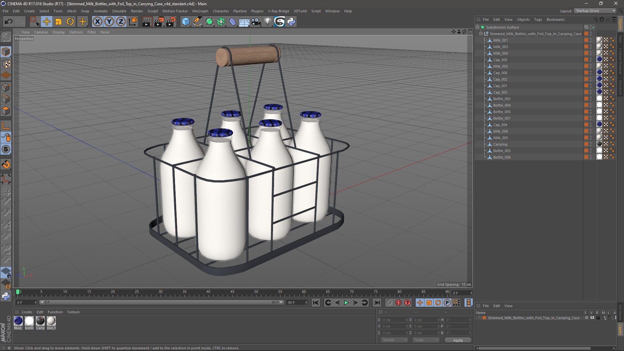Screen dimensions: 624x351
Task: Add a Camera object icon
Action: point(256,22)
